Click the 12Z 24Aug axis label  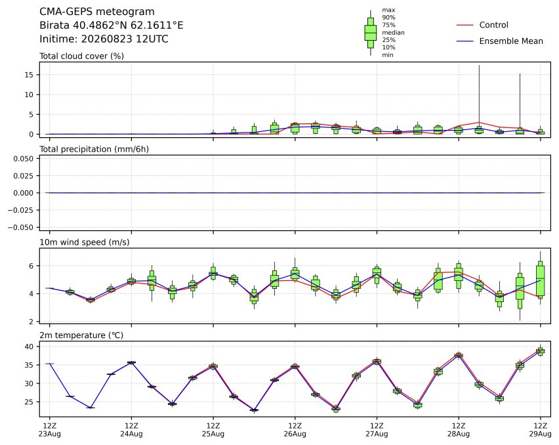[132, 430]
